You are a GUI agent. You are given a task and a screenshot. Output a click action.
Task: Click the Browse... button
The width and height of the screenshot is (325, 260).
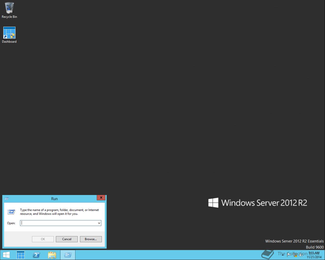[91, 239]
